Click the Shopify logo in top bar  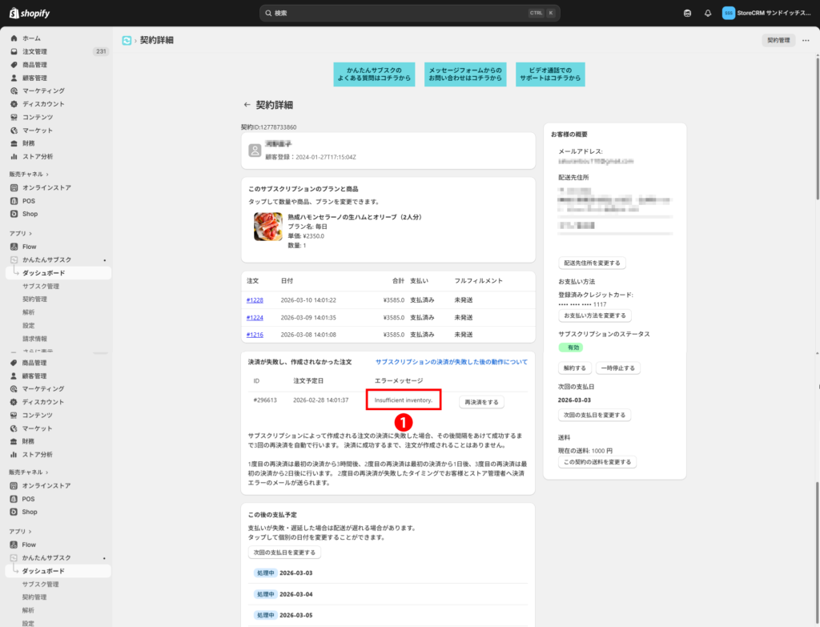[x=30, y=13]
